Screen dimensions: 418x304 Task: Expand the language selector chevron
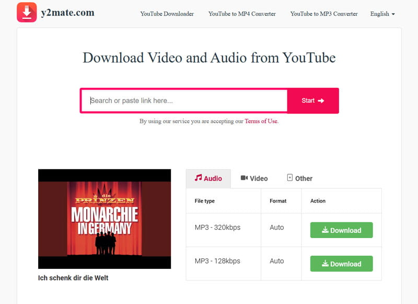click(393, 15)
